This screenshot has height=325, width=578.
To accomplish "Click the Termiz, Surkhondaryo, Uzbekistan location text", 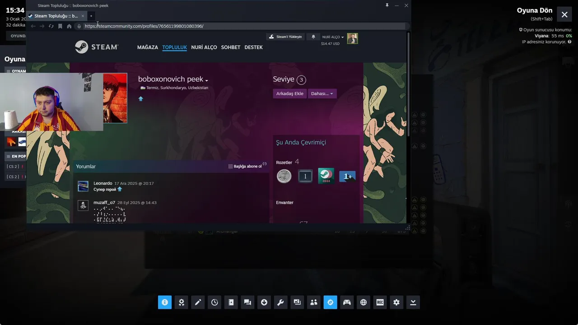I will point(177,88).
